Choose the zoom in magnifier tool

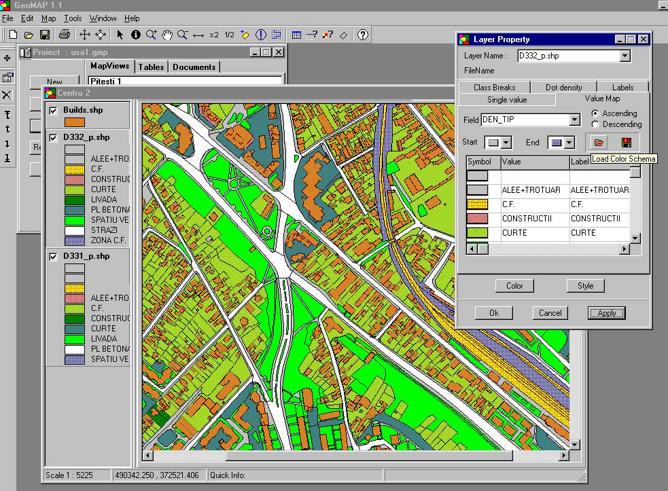coord(151,35)
